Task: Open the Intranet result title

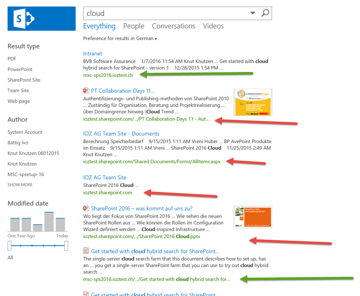Action: point(92,53)
